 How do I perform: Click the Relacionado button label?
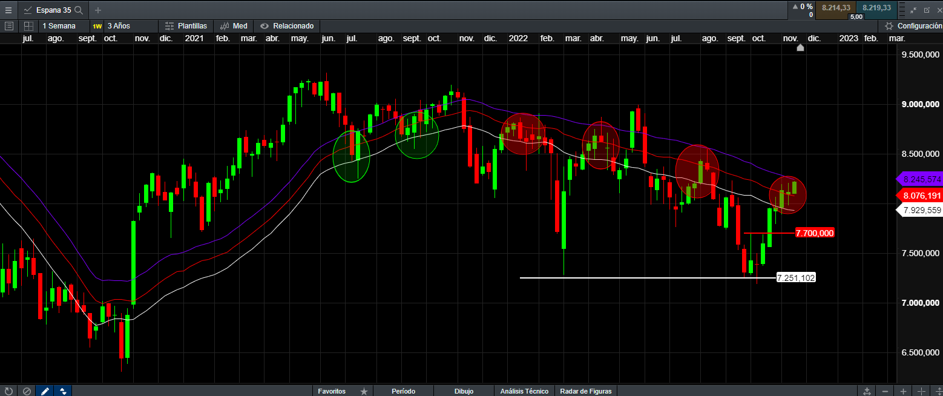point(293,26)
